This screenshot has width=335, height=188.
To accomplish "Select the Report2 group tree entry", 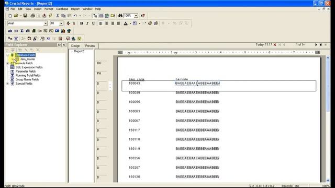I will pos(79,51).
